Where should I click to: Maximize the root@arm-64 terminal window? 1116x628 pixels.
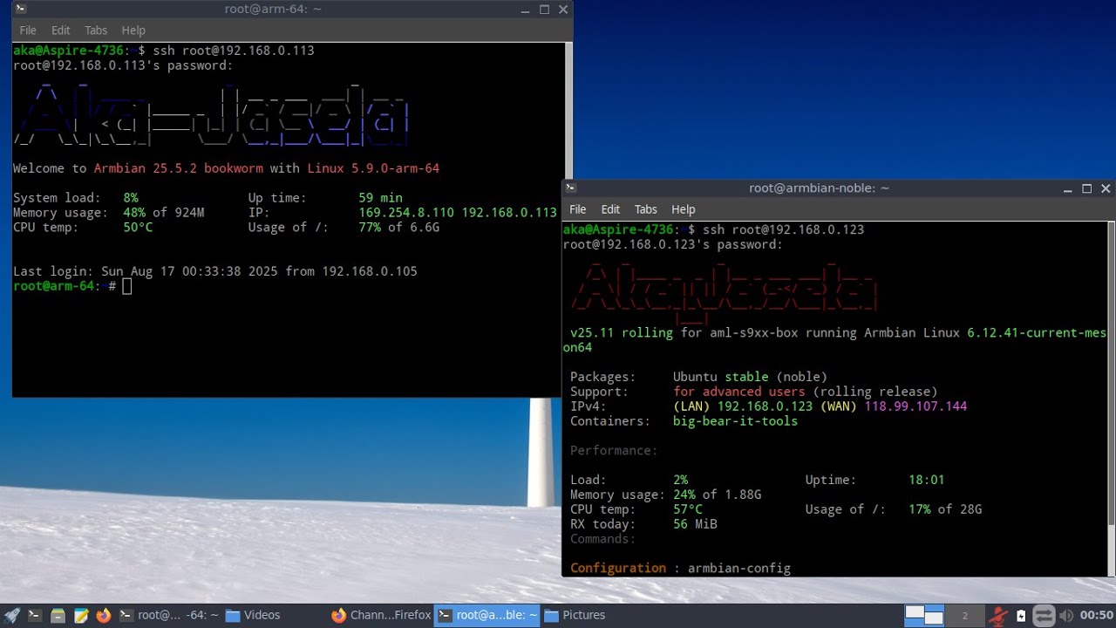[x=545, y=10]
